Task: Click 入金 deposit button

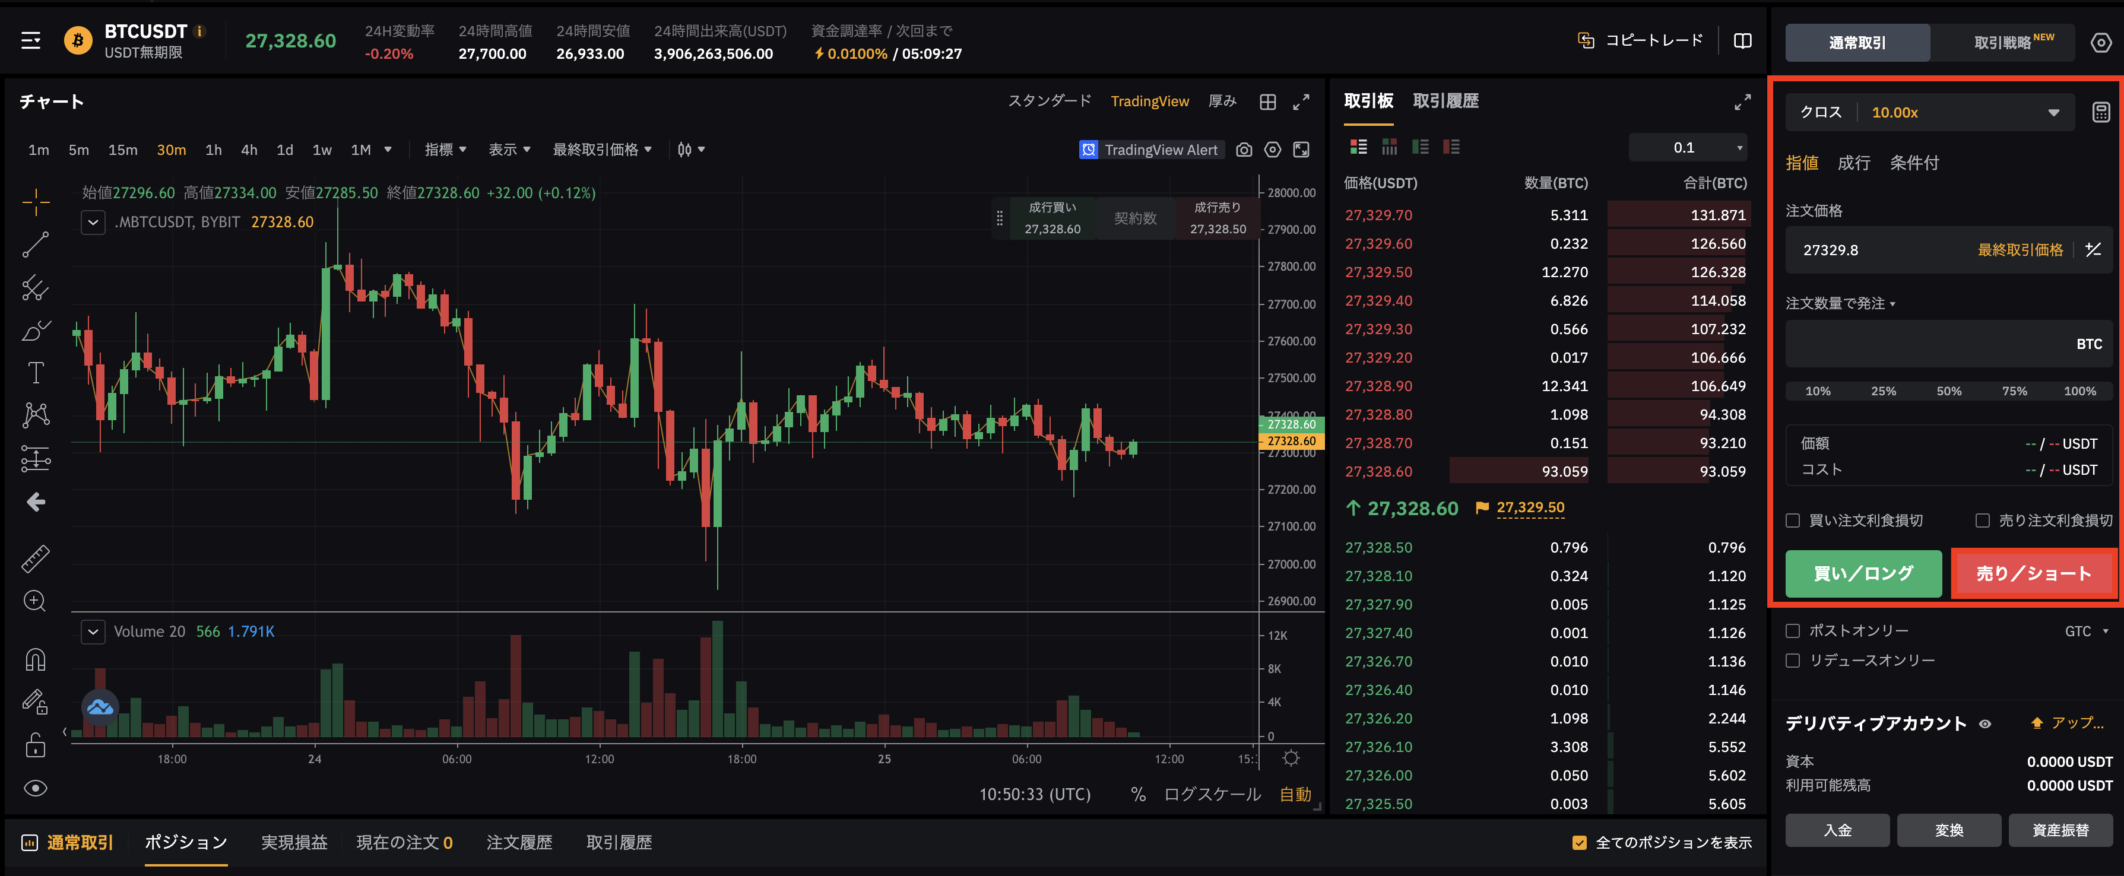Action: click(x=1837, y=831)
